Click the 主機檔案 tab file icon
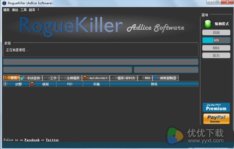The image size is (234, 149). tap(62, 78)
